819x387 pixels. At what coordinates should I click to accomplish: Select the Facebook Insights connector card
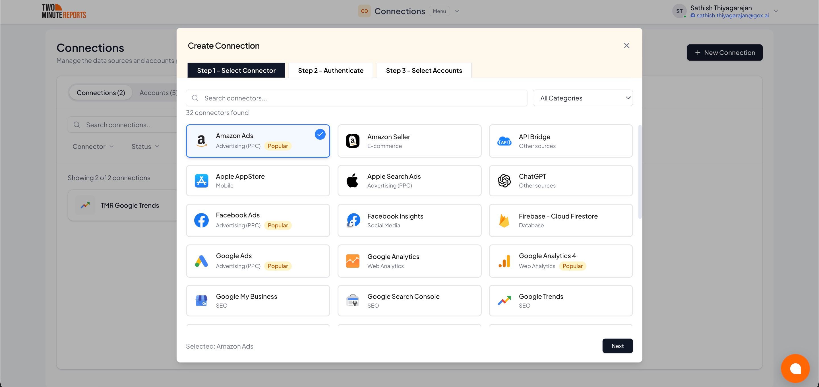point(409,220)
